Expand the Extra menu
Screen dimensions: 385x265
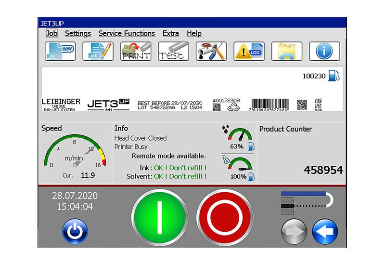171,33
